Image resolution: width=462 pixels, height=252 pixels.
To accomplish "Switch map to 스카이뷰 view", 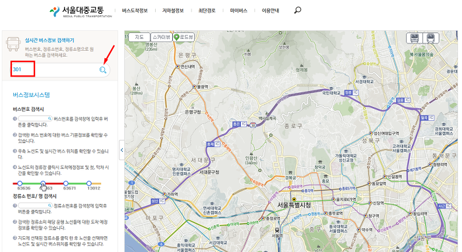I will click(161, 37).
